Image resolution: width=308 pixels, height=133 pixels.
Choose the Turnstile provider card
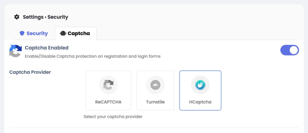pos(156,90)
